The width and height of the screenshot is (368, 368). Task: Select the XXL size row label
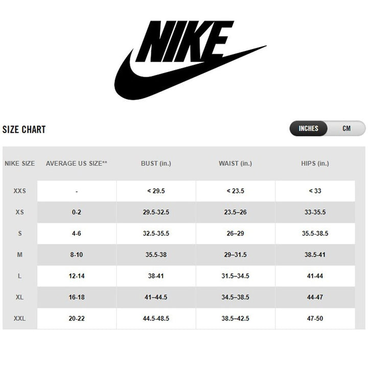pos(20,318)
